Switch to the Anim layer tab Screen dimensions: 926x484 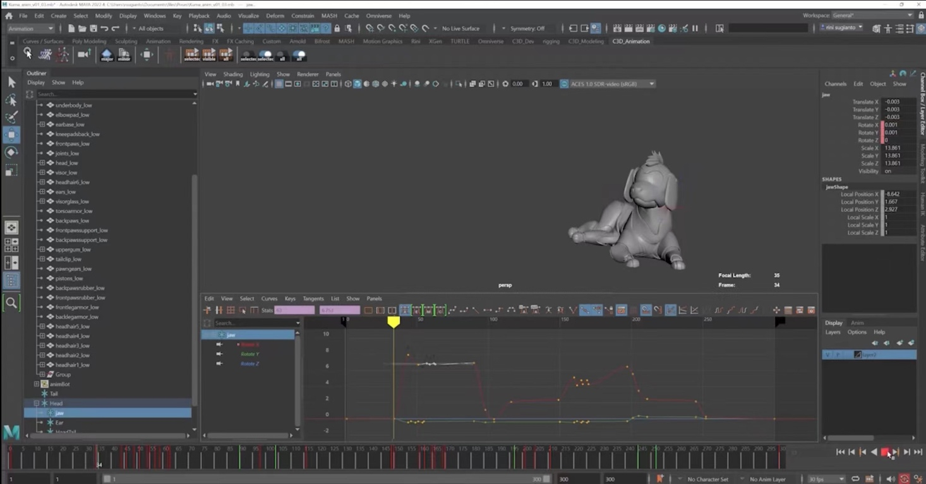coord(857,323)
